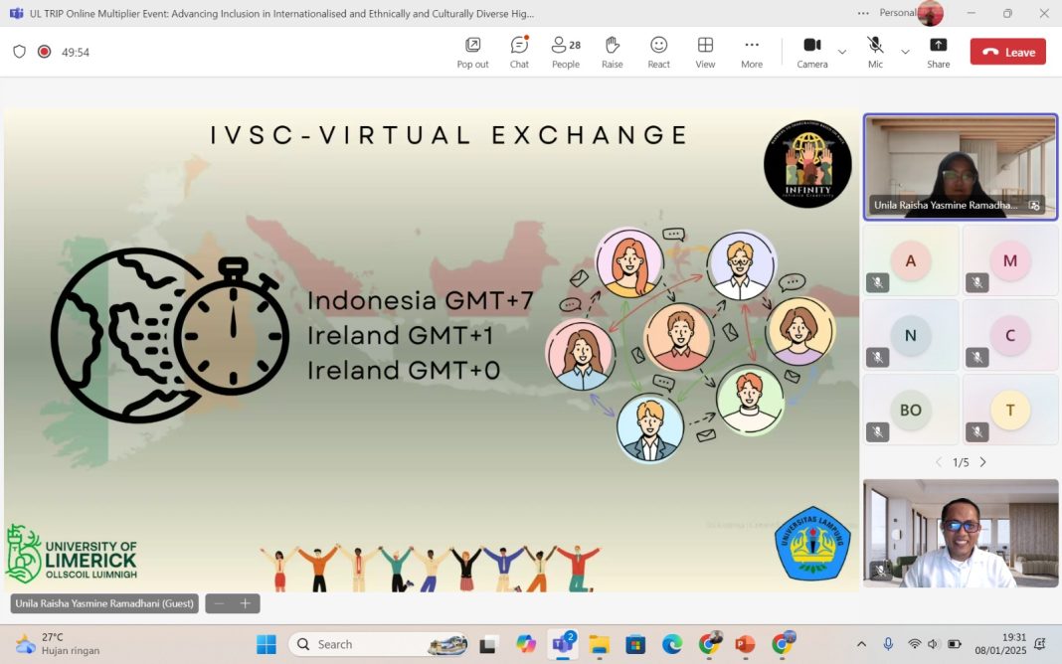Image resolution: width=1062 pixels, height=664 pixels.
Task: Pop out the shared content window
Action: point(472,52)
